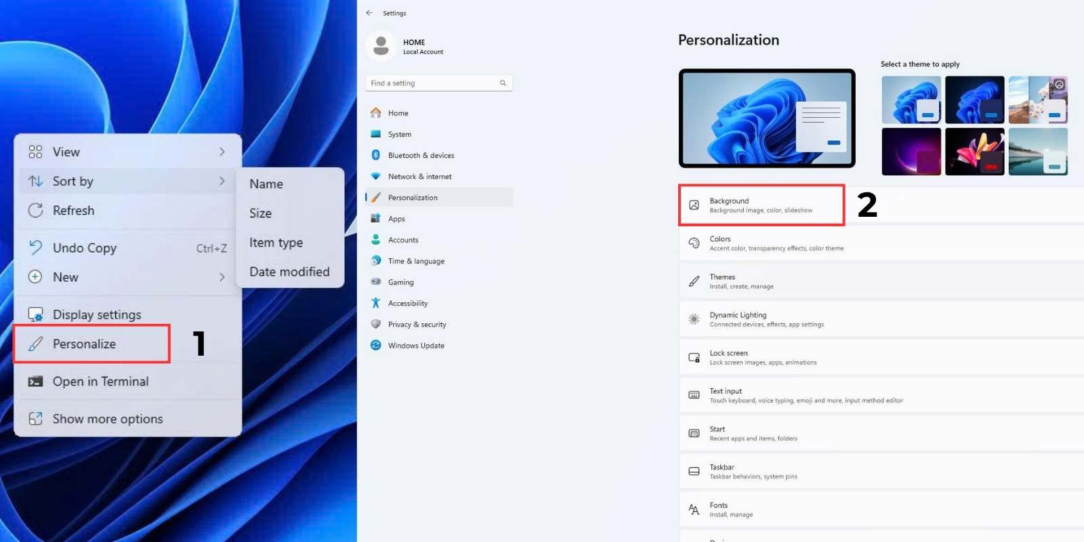Click the Text input keyboard icon
The image size is (1084, 542).
(694, 395)
